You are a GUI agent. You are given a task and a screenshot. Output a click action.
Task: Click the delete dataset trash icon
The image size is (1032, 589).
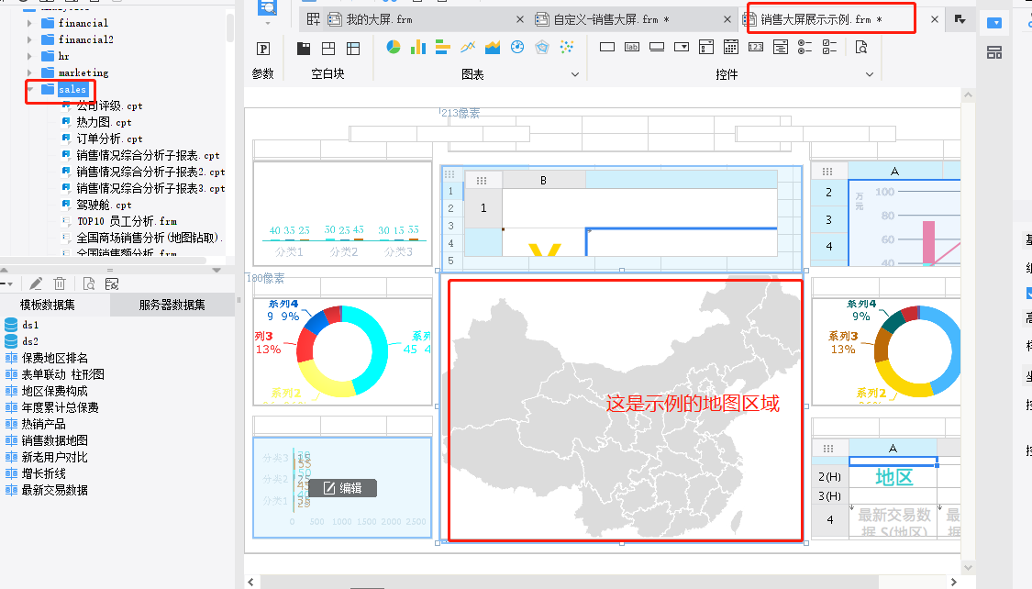pos(60,283)
